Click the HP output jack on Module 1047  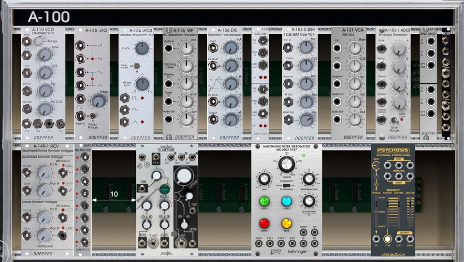tap(315, 243)
